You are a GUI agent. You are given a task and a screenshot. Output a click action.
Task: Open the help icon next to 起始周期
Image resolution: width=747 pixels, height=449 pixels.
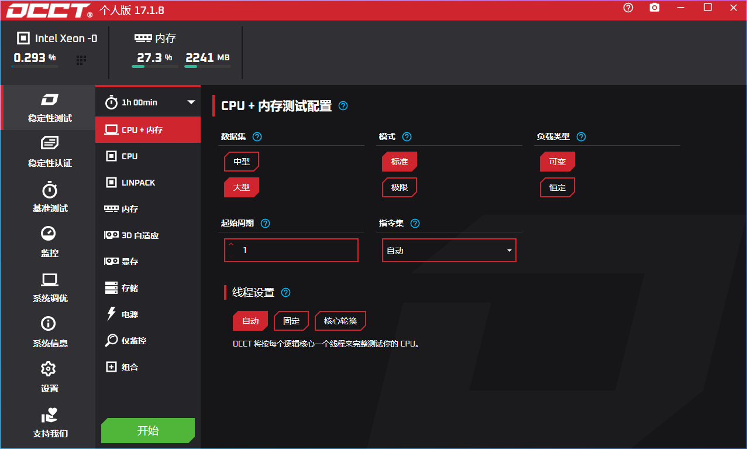tap(265, 223)
